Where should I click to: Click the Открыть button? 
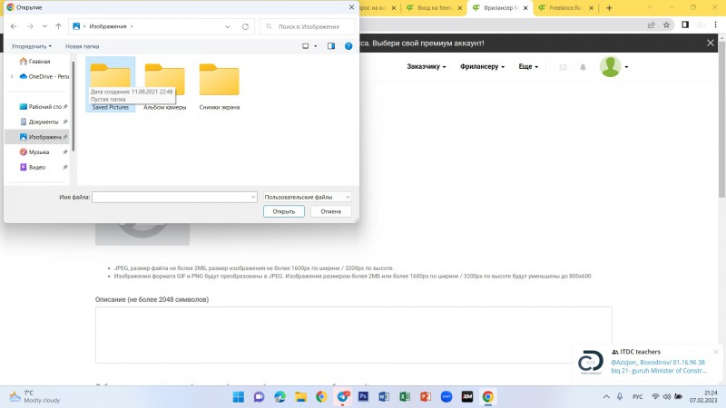(x=284, y=211)
